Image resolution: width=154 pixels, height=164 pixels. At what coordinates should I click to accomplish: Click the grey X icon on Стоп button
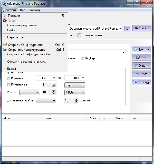click(x=138, y=57)
